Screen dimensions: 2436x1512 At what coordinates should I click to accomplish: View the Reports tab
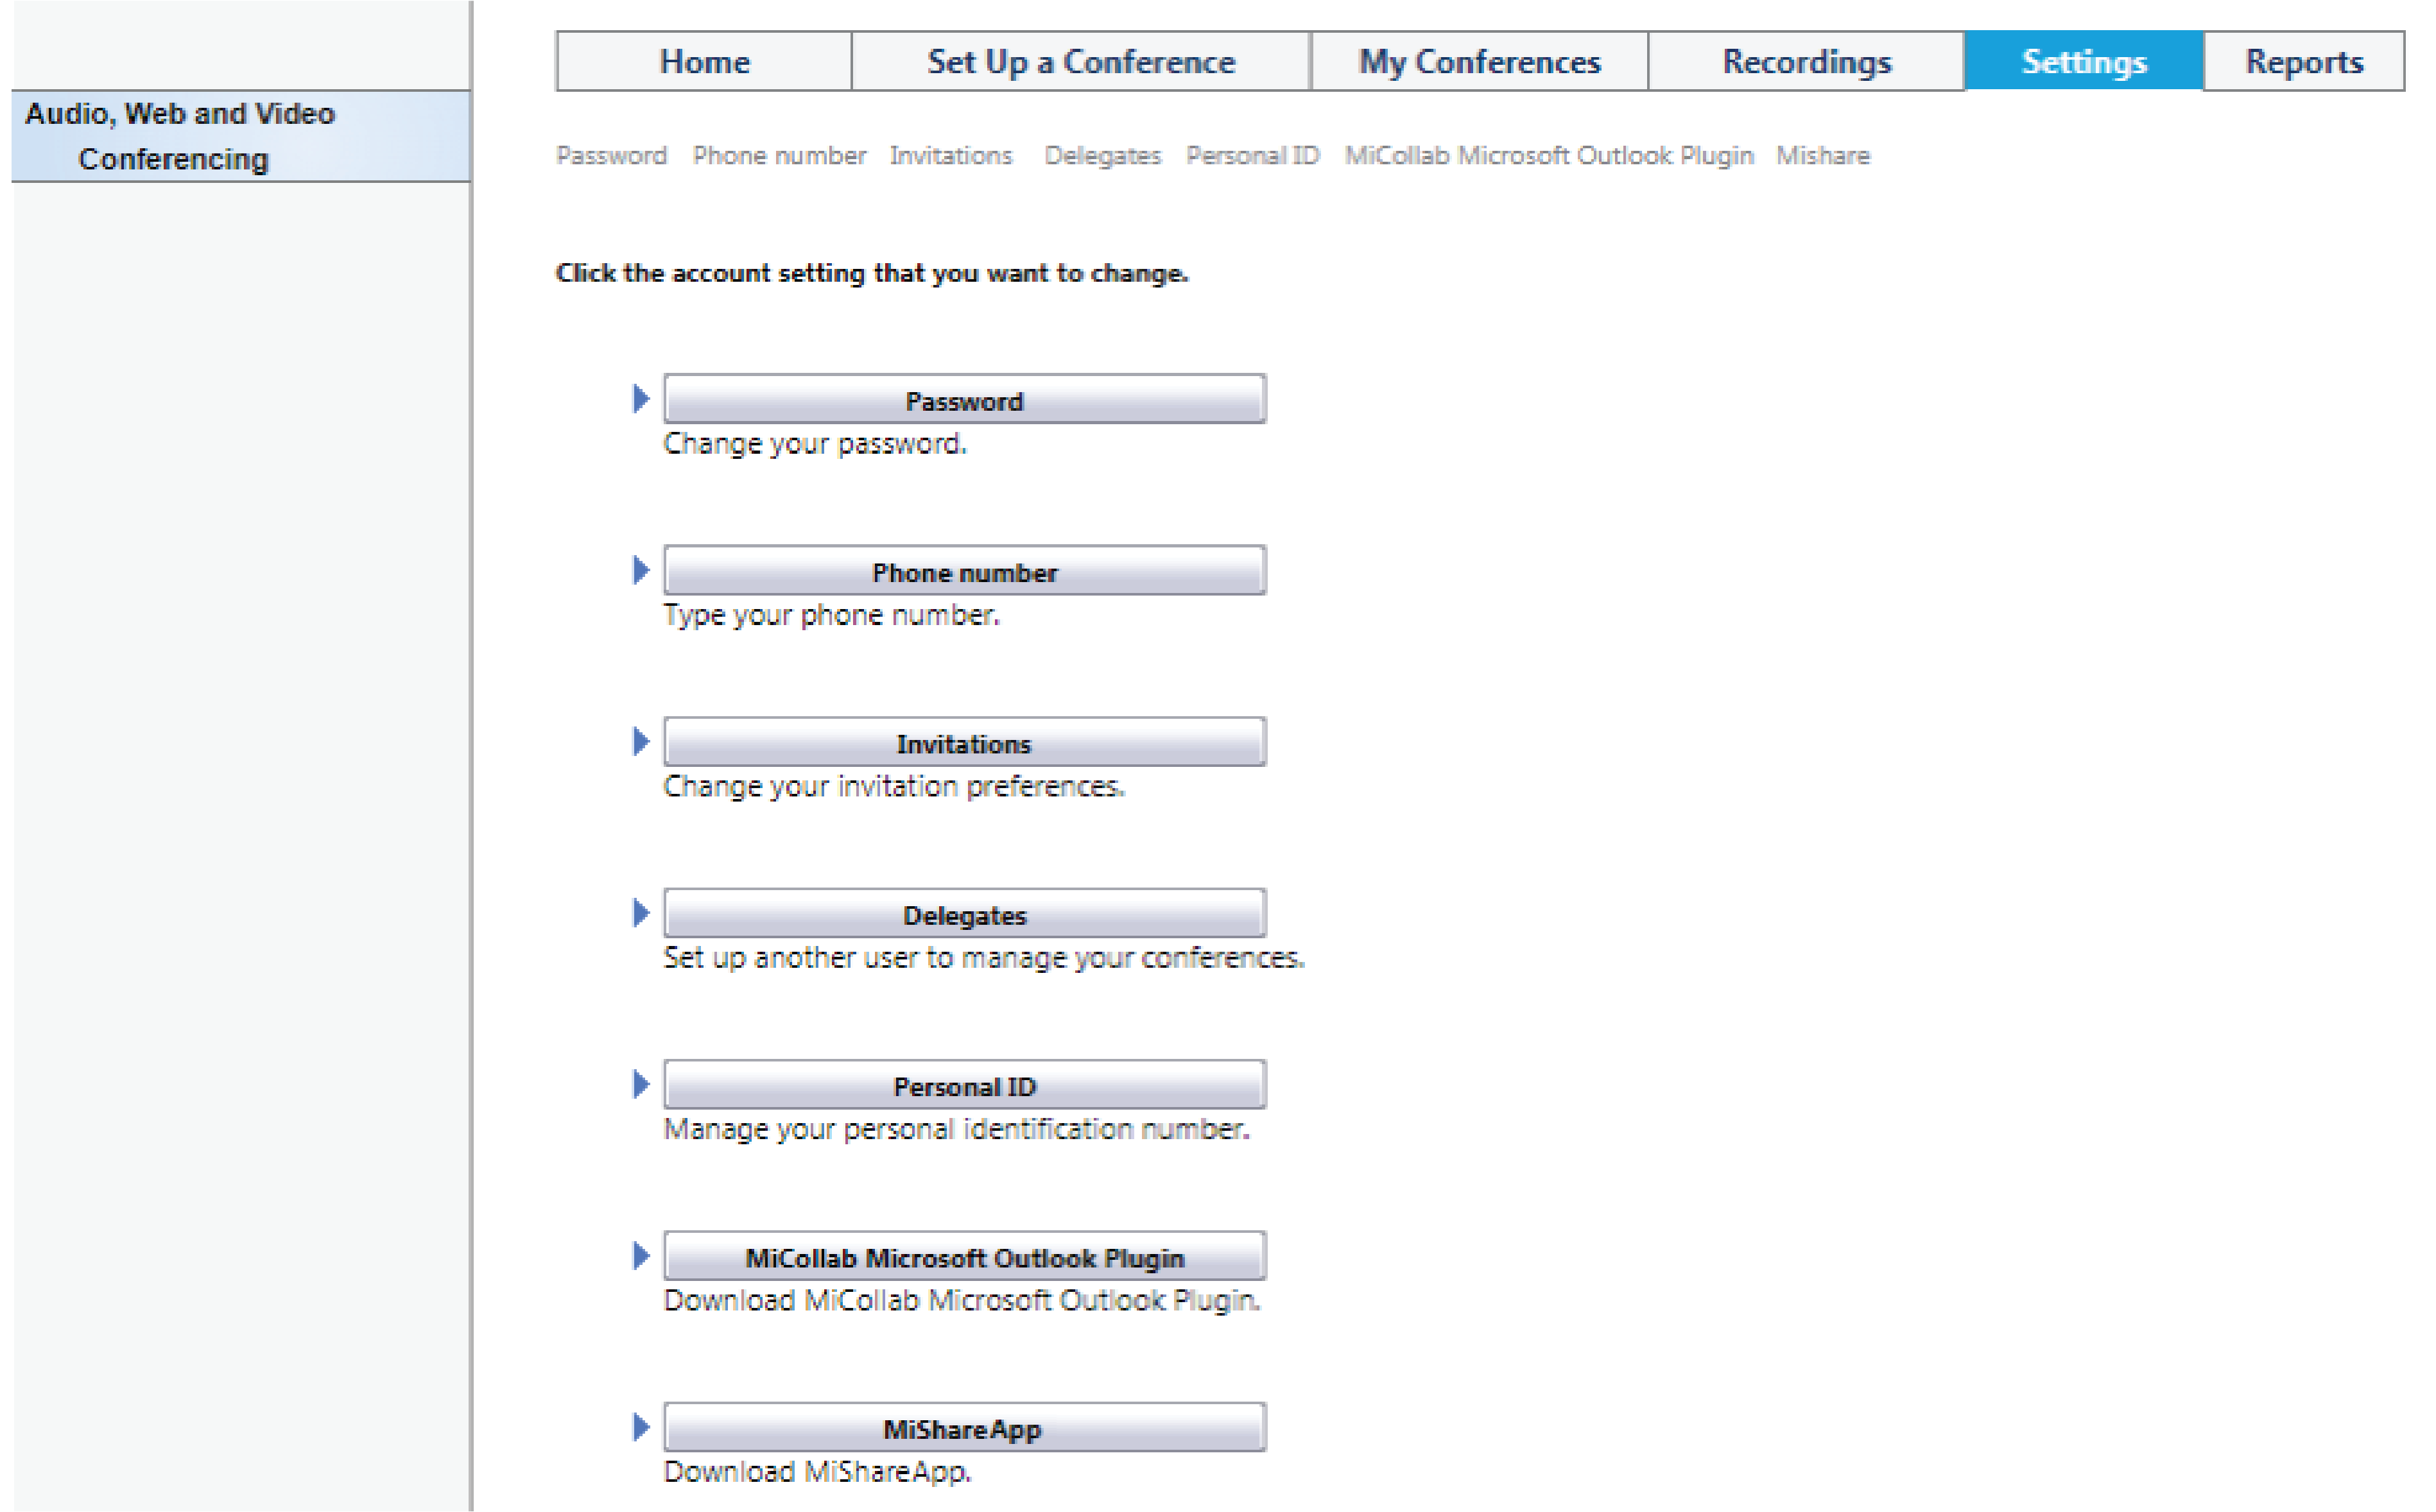click(2303, 62)
